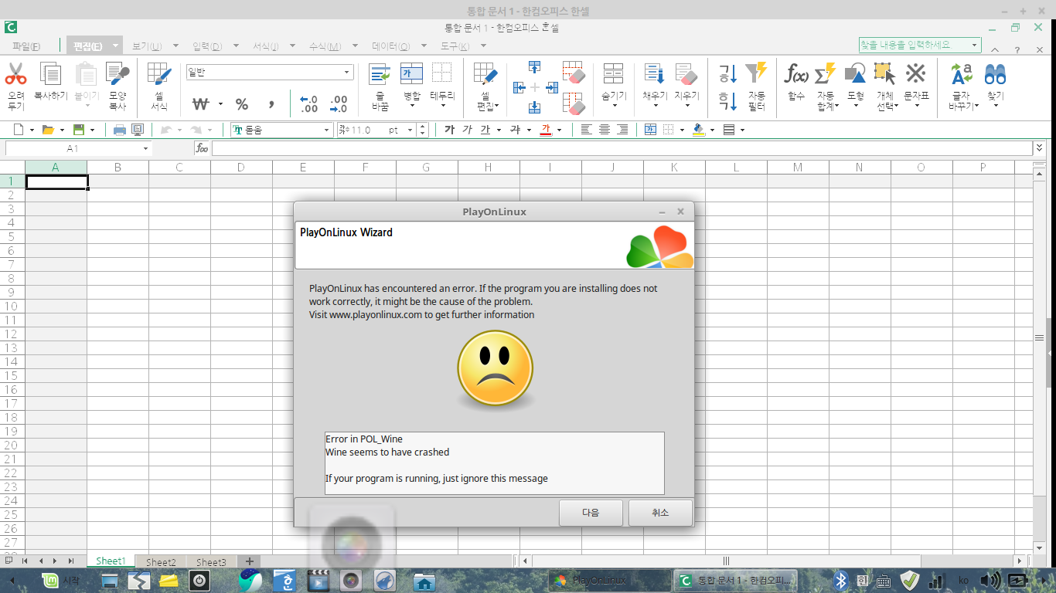Click the fill color bucket swatch
Screen dimensions: 1056x593
pyautogui.click(x=699, y=130)
